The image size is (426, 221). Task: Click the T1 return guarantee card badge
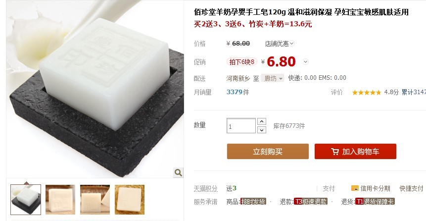375,202
